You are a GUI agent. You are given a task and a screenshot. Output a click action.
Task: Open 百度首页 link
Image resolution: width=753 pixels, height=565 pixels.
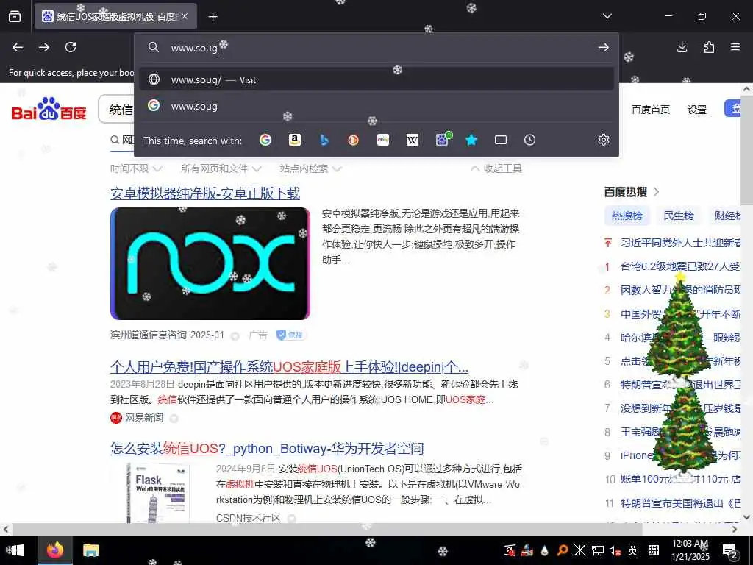point(650,110)
